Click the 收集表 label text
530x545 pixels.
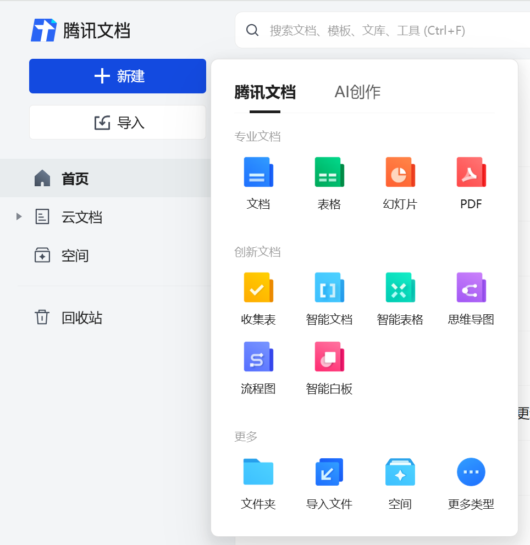[x=258, y=319]
